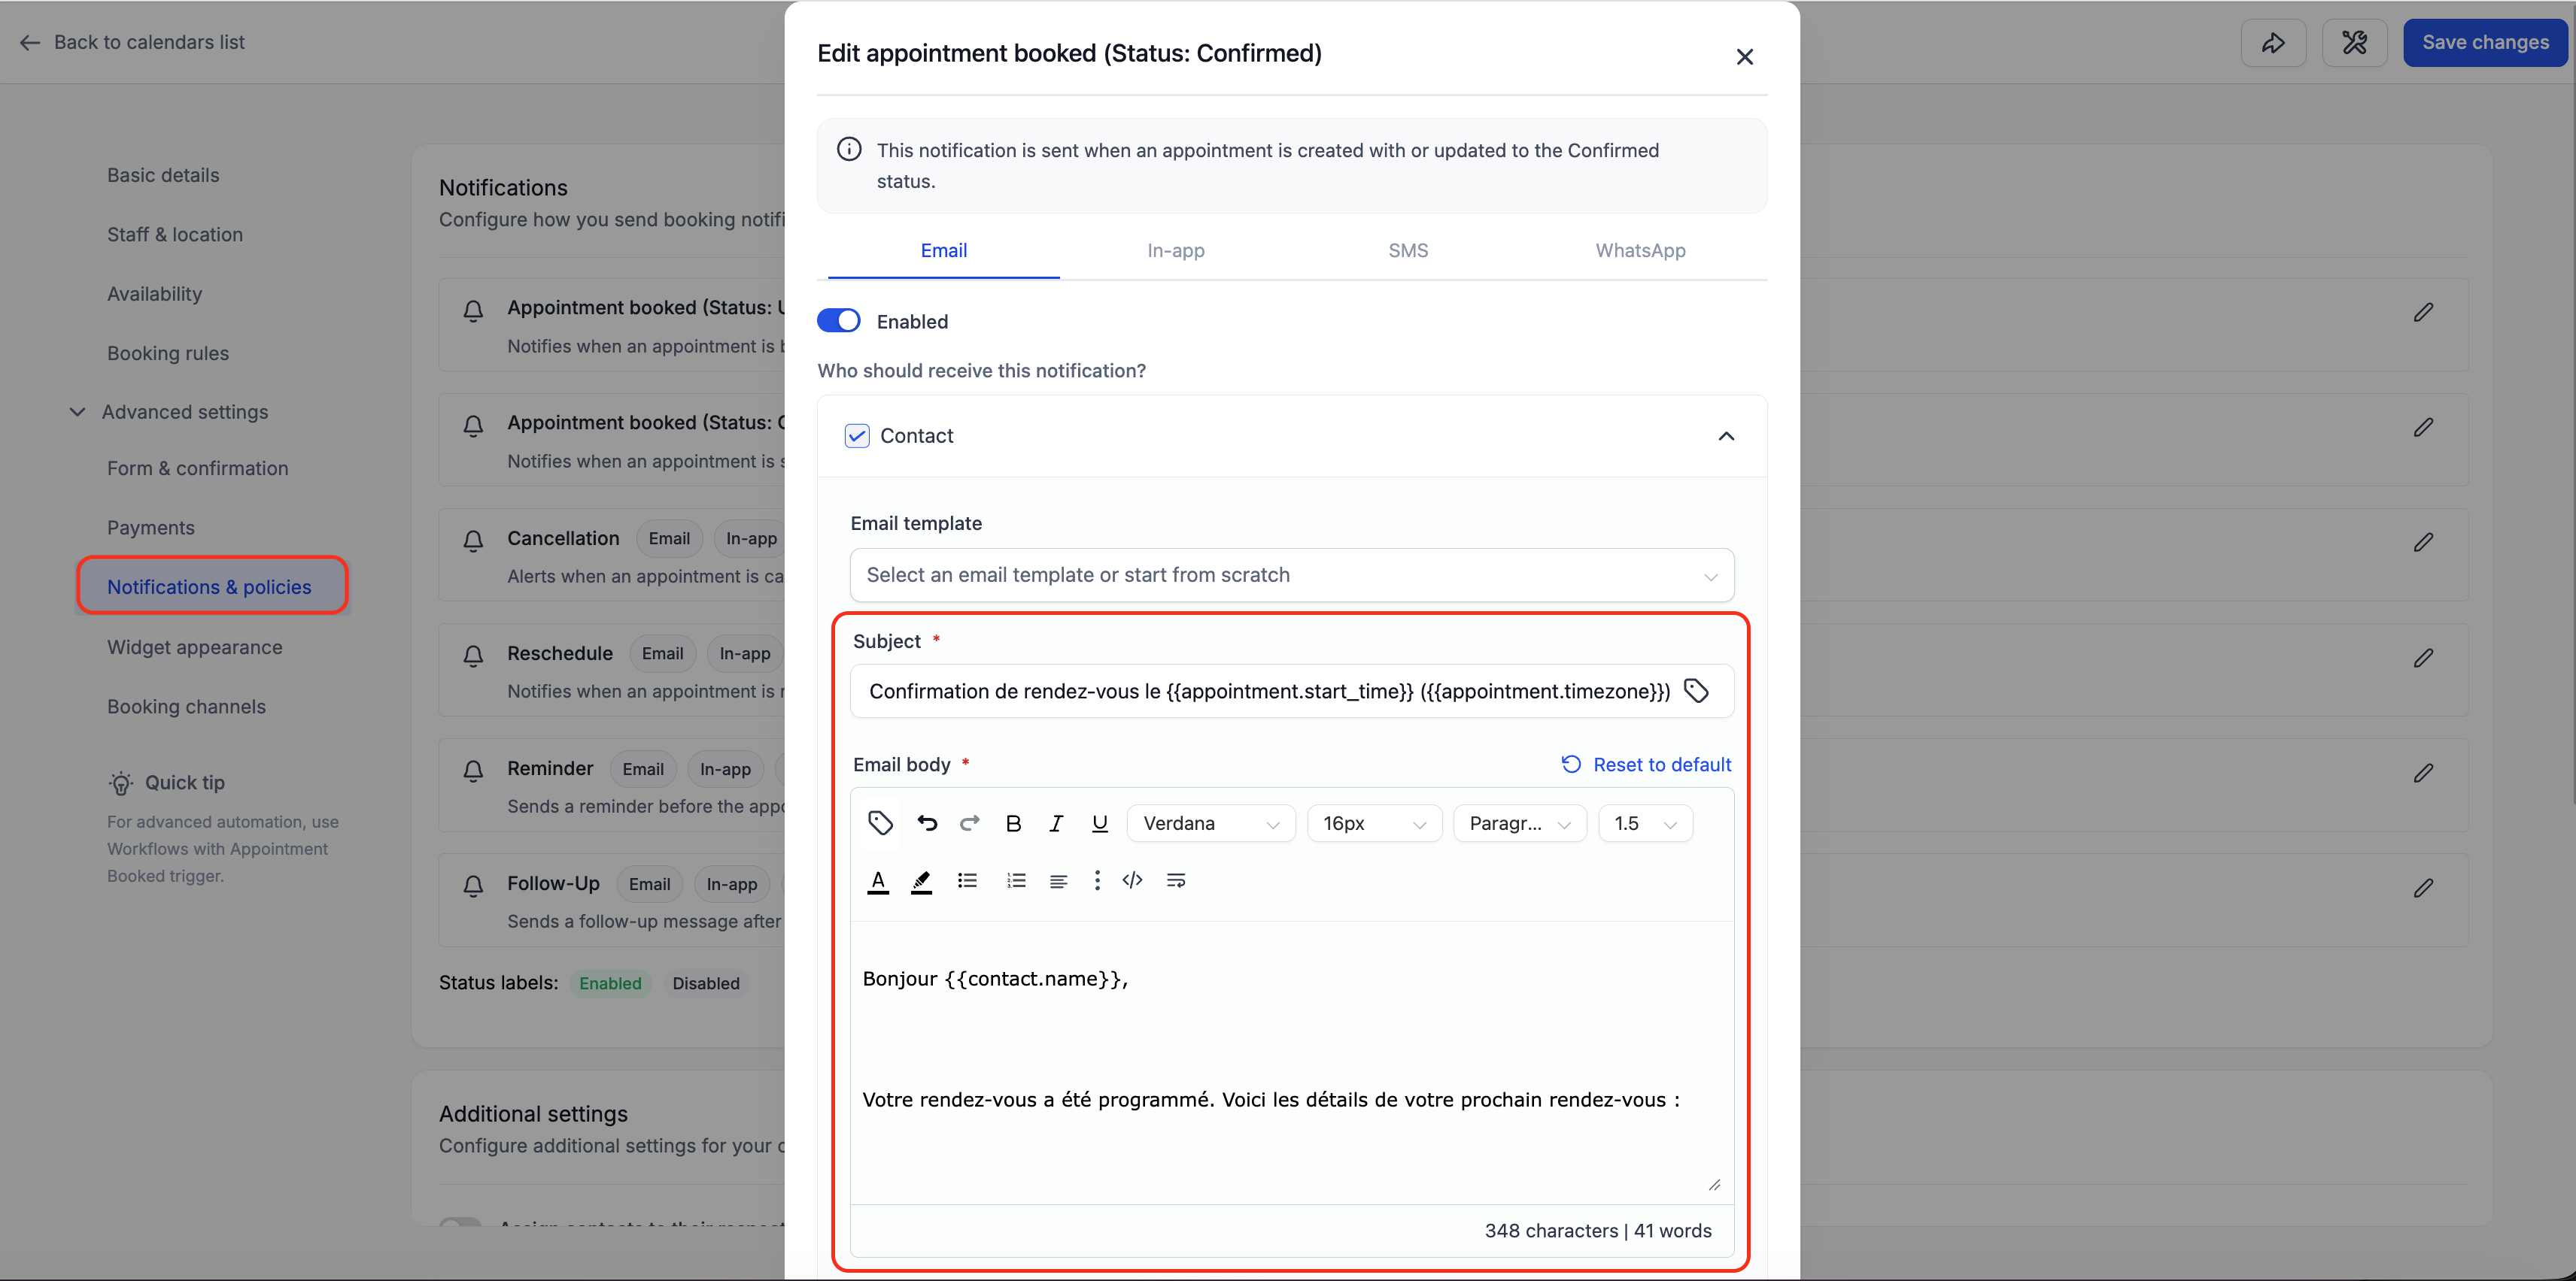The width and height of the screenshot is (2576, 1281).
Task: Collapse Advanced settings in sidebar
Action: click(77, 412)
